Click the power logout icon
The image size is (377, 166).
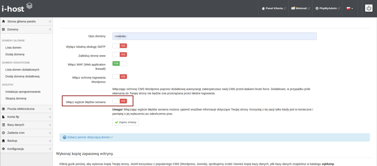tap(369, 8)
